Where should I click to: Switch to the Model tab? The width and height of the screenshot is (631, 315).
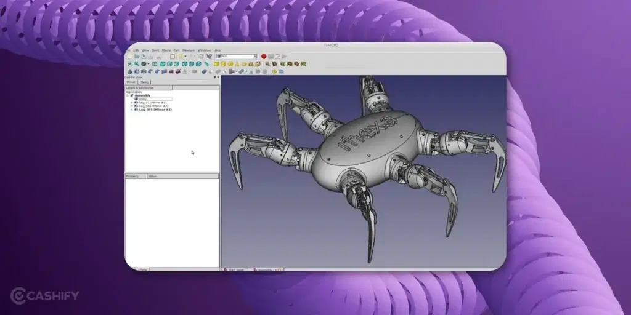click(131, 82)
